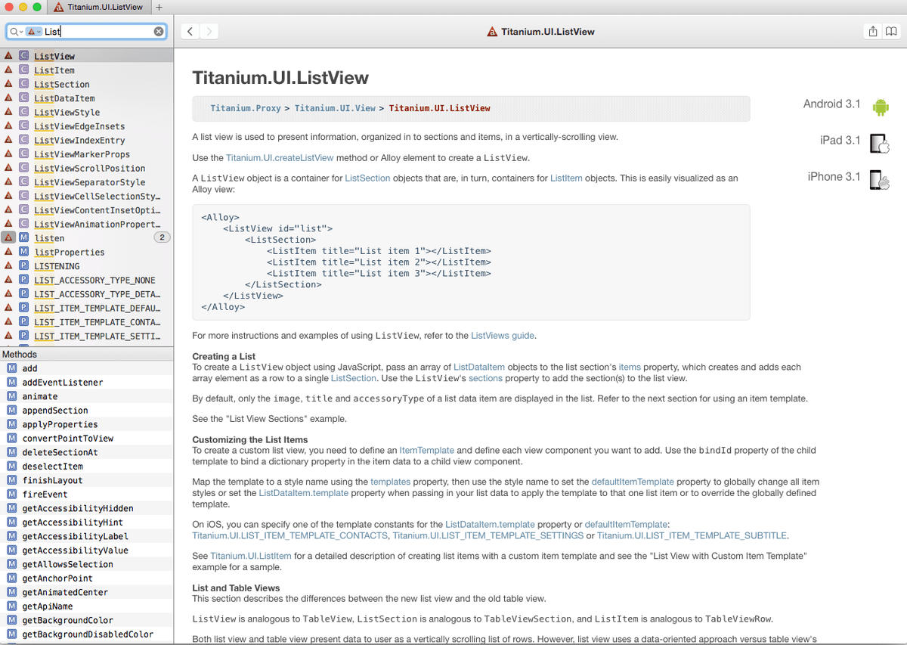The image size is (907, 645).
Task: Click the M icon beside getApiName
Action: [12, 606]
